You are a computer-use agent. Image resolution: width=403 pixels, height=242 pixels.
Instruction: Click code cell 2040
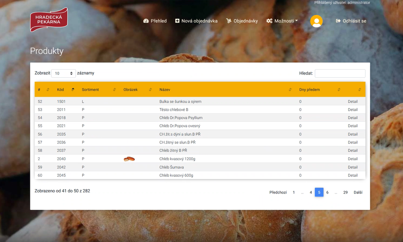tap(61, 159)
